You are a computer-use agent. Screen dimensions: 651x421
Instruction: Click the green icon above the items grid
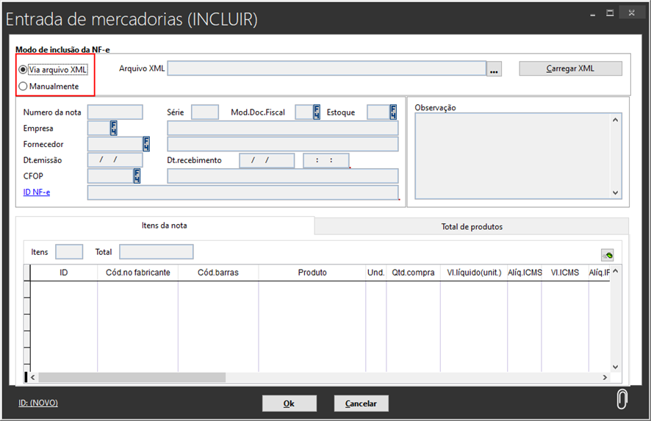[x=607, y=255]
